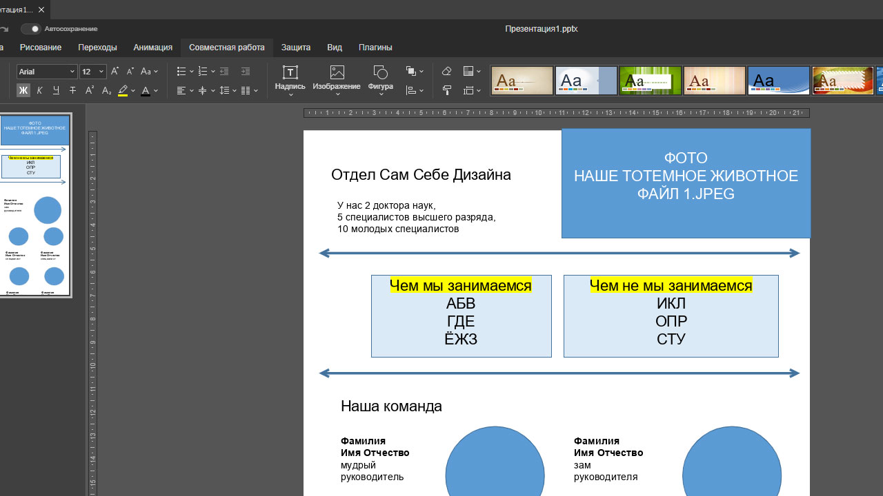Expand font color dropdown arrow

click(156, 91)
